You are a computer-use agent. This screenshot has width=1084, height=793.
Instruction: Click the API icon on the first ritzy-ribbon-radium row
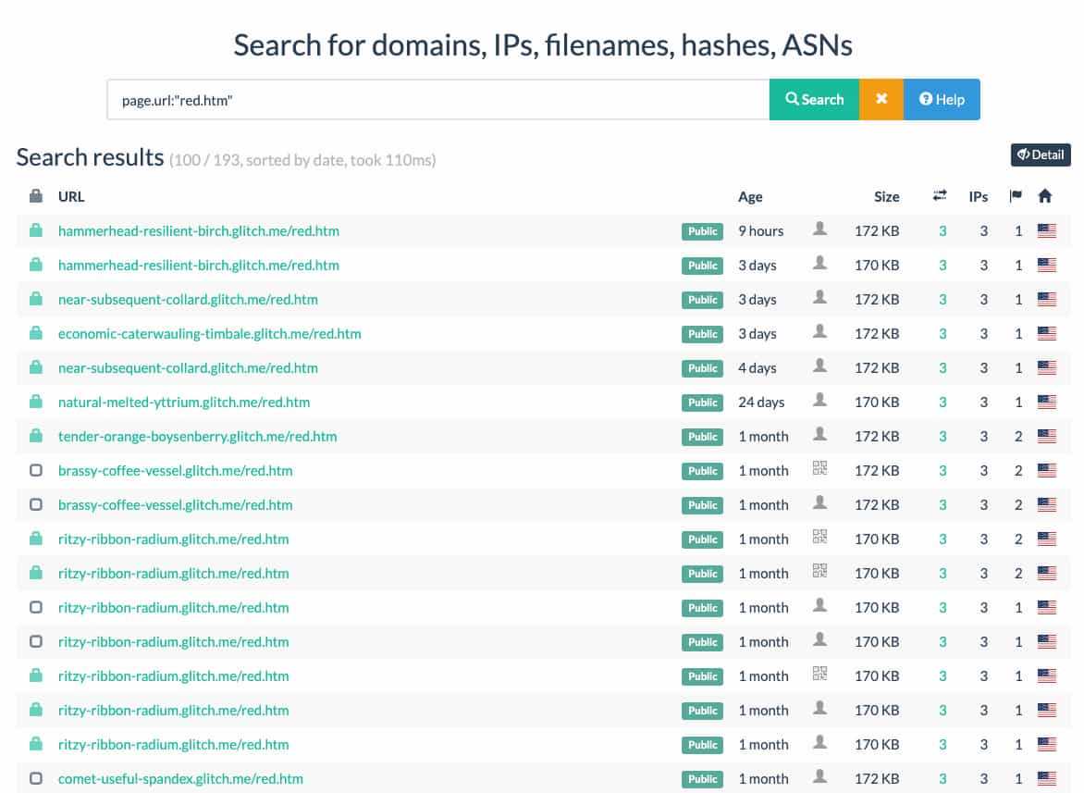(819, 538)
